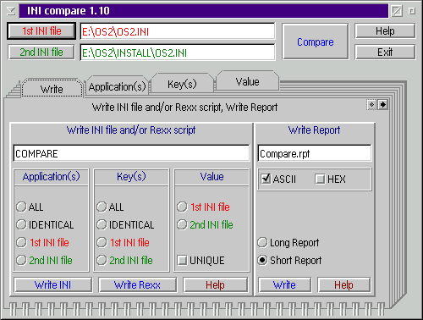Click the Write Rexx button

[x=137, y=284]
